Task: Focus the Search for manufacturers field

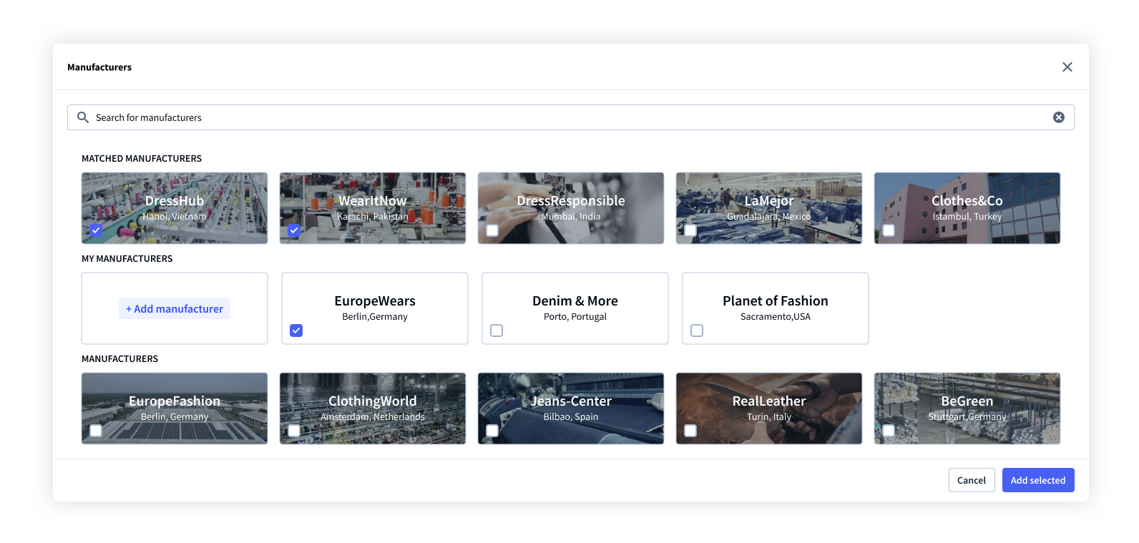Action: point(570,117)
